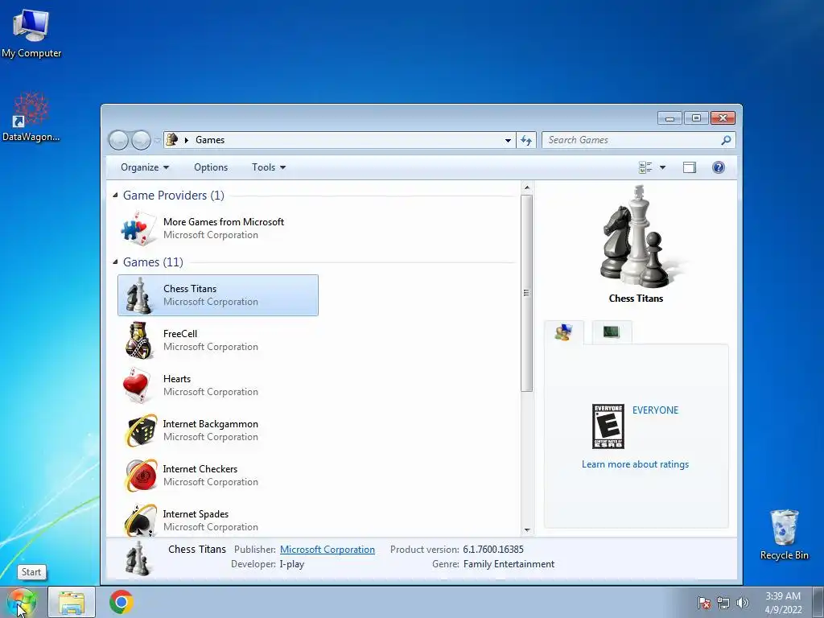Image resolution: width=824 pixels, height=618 pixels.
Task: Click the Options toolbar item
Action: click(211, 167)
